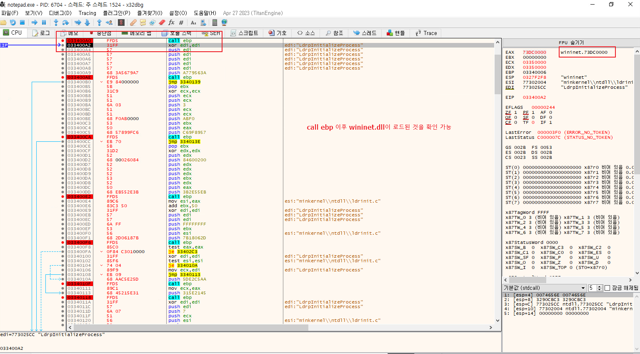Toggle breakpoint dot at address 033400AE
Image resolution: width=640 pixels, height=354 pixels.
pos(63,78)
